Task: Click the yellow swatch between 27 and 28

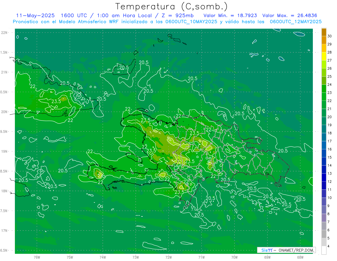Action: click(x=324, y=57)
